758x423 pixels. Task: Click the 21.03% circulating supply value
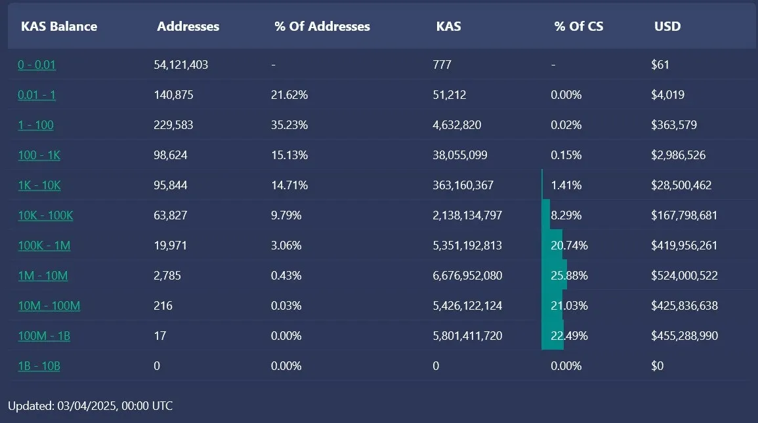click(570, 306)
